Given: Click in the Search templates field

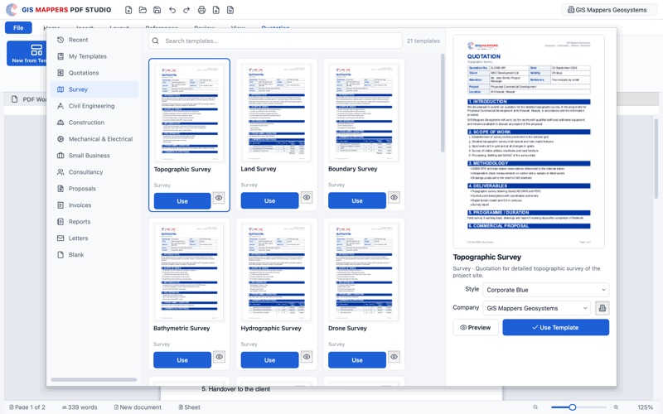Looking at the screenshot, I should coord(275,41).
